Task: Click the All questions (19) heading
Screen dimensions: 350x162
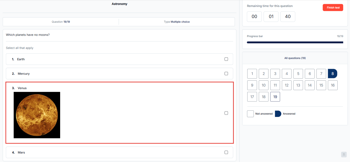Action: pyautogui.click(x=295, y=58)
